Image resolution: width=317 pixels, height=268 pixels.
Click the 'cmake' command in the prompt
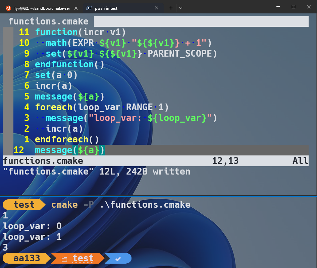(x=64, y=205)
